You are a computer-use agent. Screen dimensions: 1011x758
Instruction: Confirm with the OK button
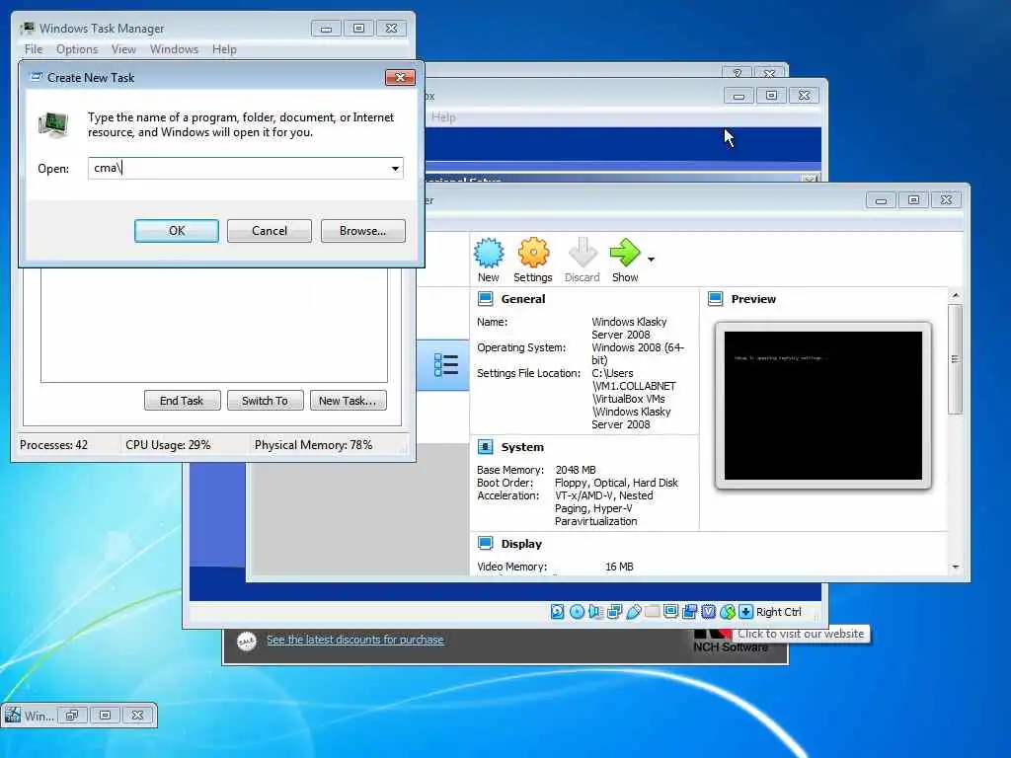pyautogui.click(x=177, y=231)
